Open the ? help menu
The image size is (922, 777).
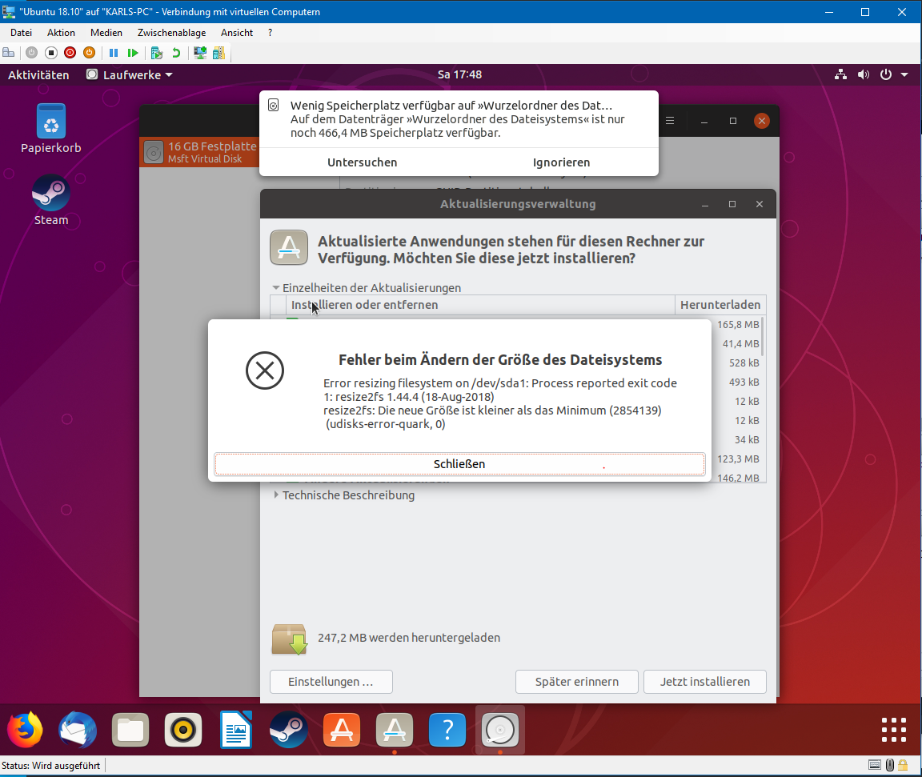pyautogui.click(x=270, y=33)
